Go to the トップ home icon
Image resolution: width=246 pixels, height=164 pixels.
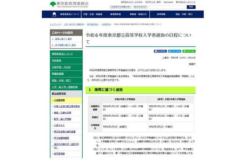tap(54, 14)
